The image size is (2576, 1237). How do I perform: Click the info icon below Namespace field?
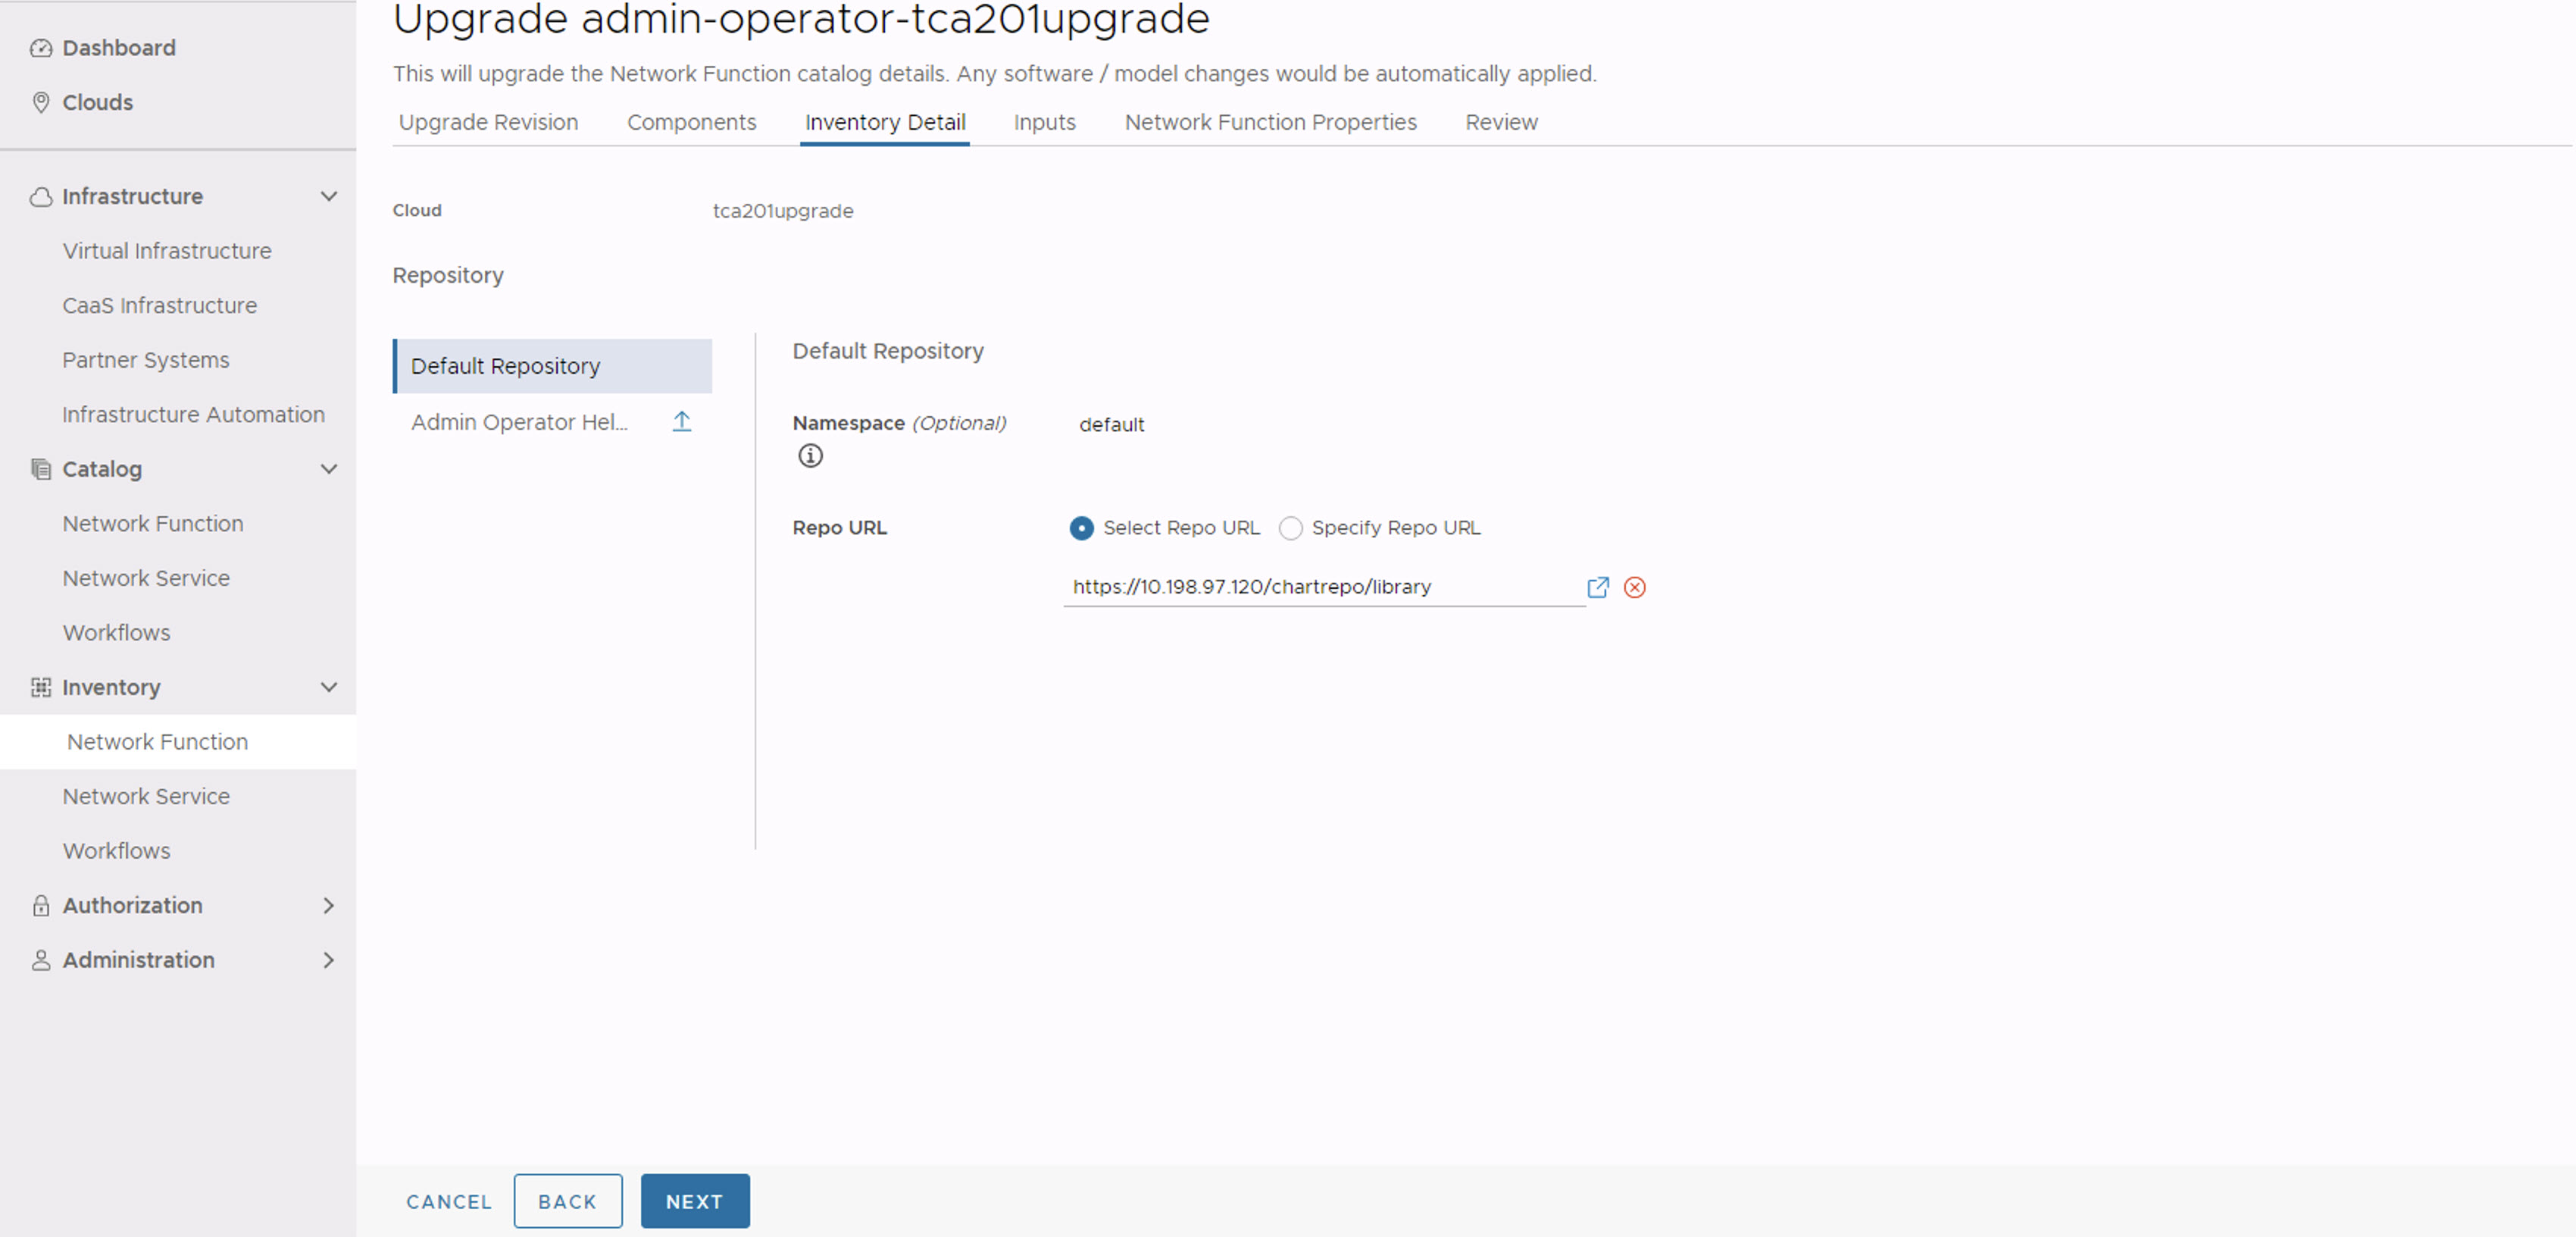pyautogui.click(x=808, y=455)
